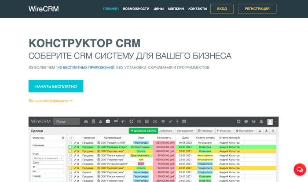The image size is (308, 182).
Task: Open the contacts person icon in the app toolbar
Action: point(100,121)
